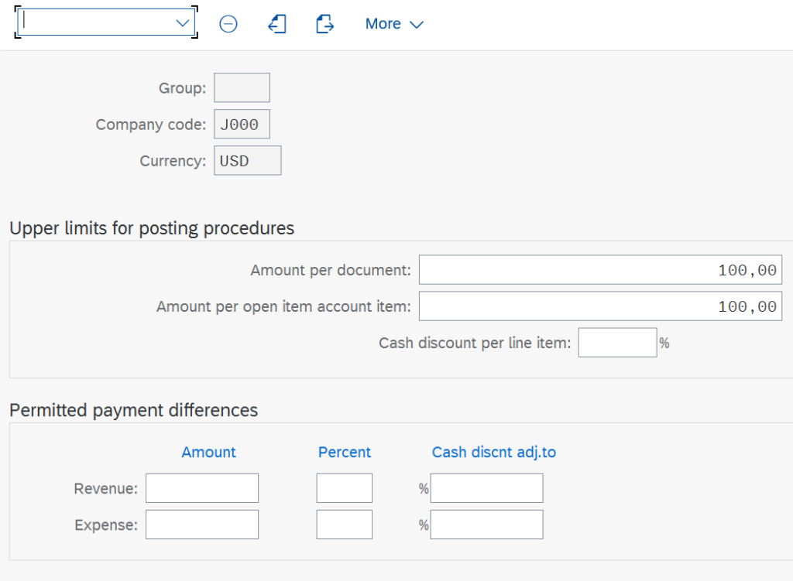The height and width of the screenshot is (581, 793).
Task: Select the Expense Amount input box
Action: click(x=202, y=525)
